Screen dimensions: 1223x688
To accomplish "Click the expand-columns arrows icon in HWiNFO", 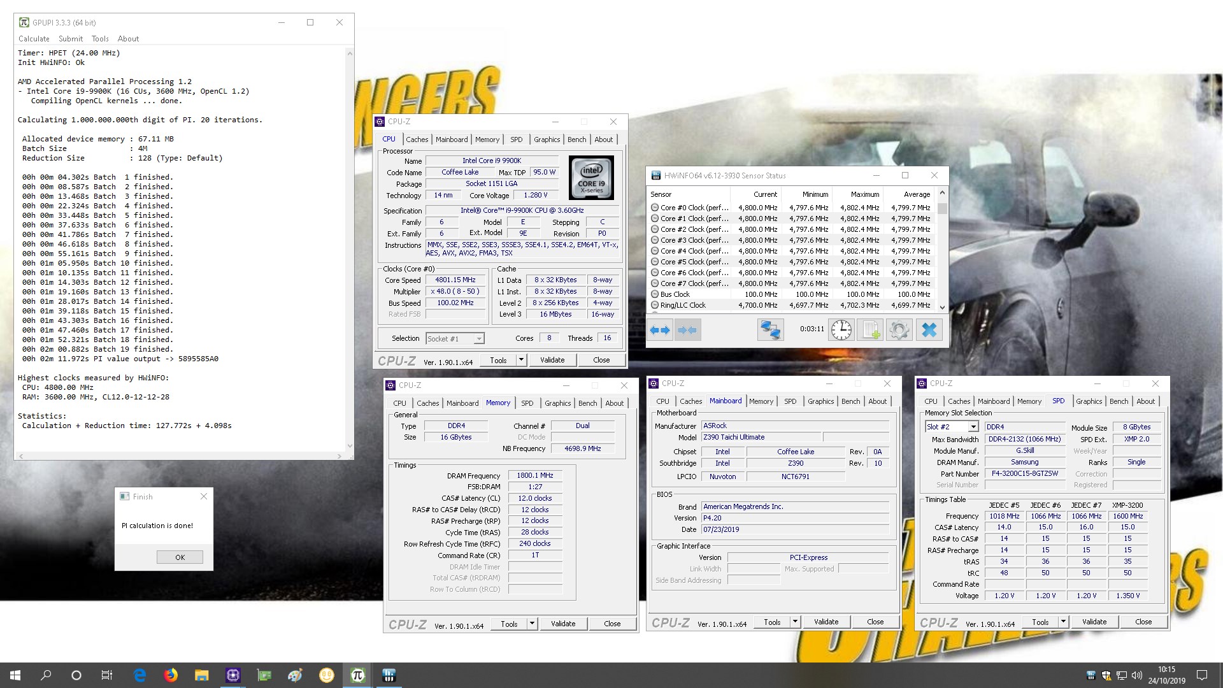I will point(660,330).
